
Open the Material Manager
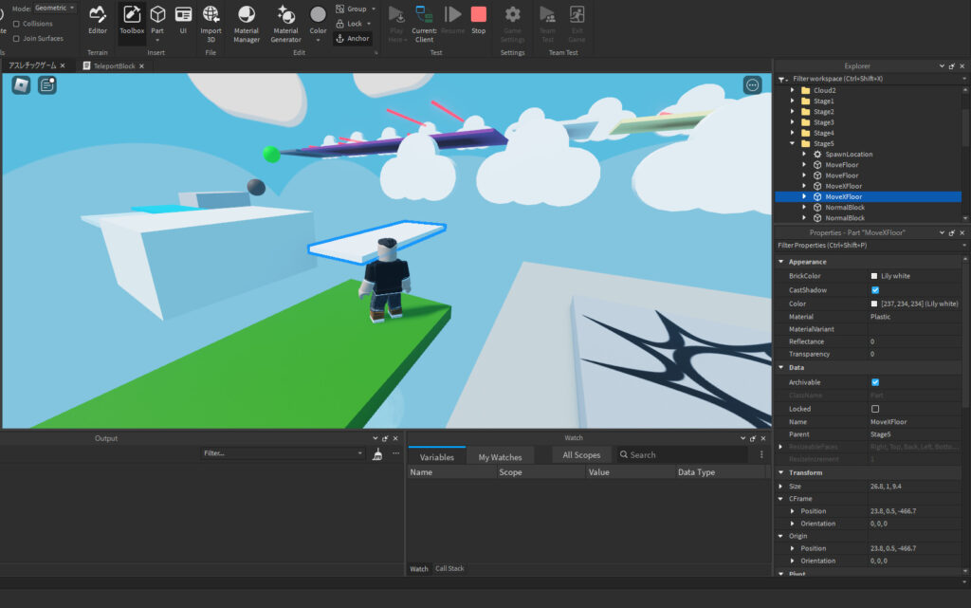pos(247,24)
